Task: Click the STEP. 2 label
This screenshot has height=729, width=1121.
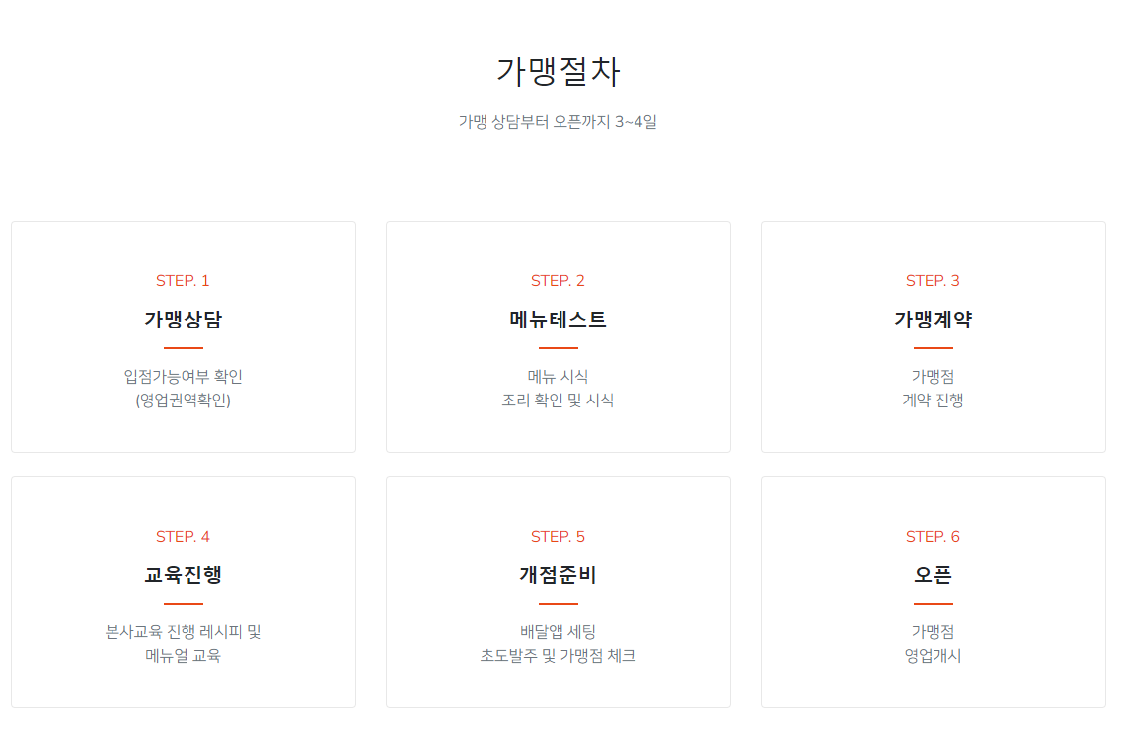Action: (x=558, y=281)
